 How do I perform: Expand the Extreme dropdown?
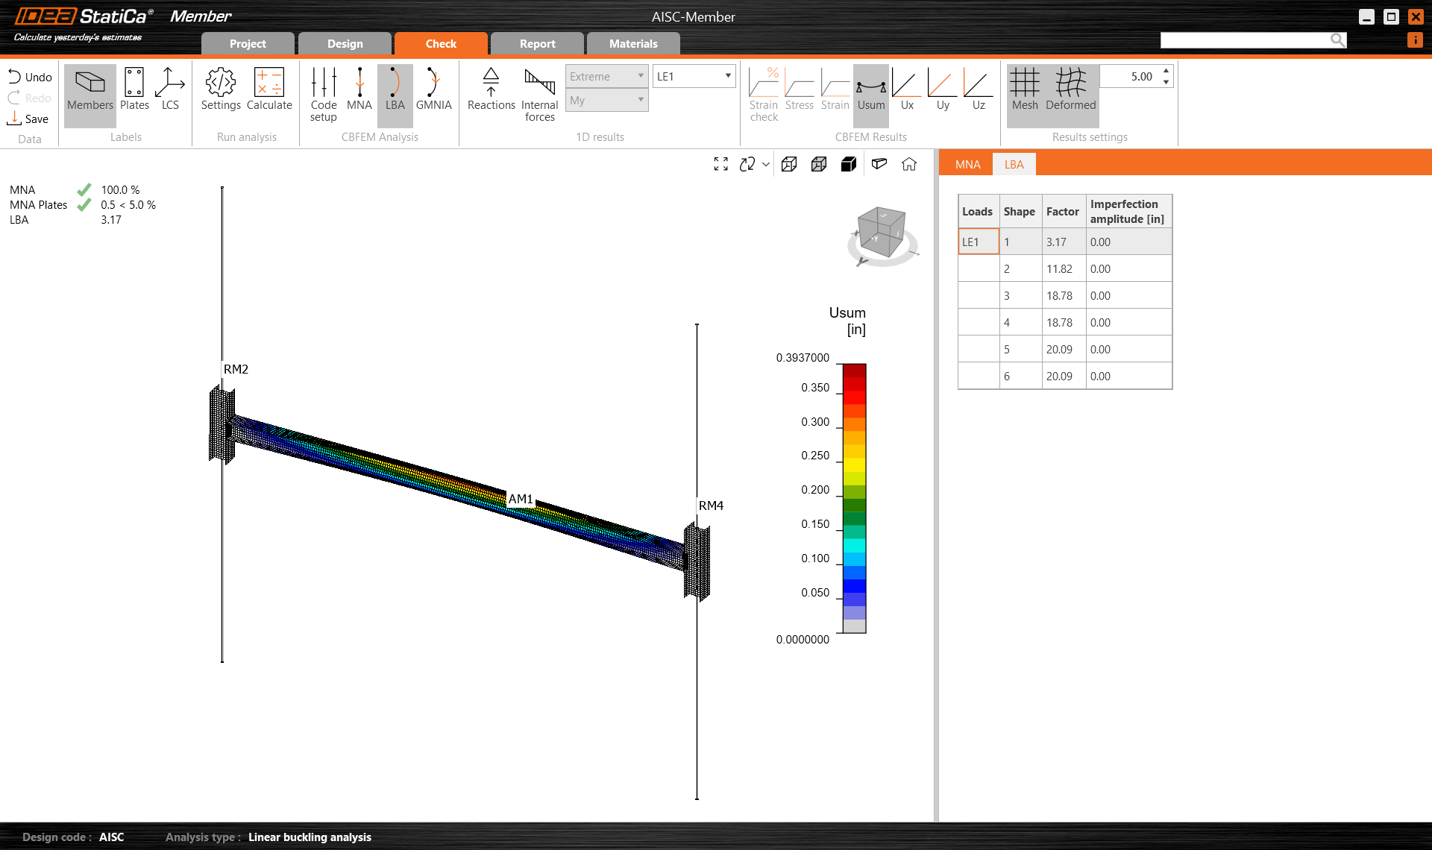point(606,76)
